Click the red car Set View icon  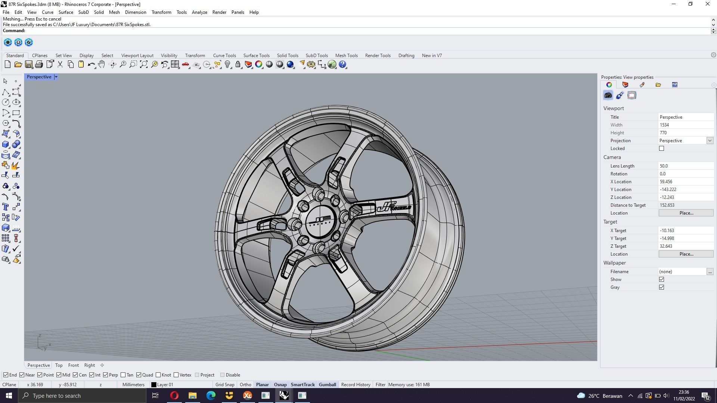(186, 65)
